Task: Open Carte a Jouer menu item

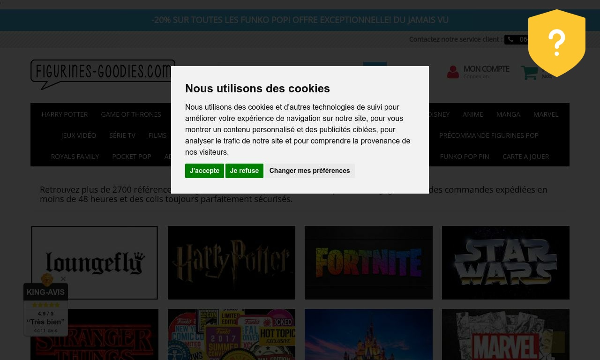Action: tap(526, 157)
